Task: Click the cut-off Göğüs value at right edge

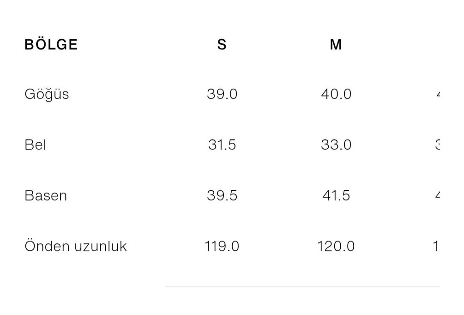Action: point(437,94)
